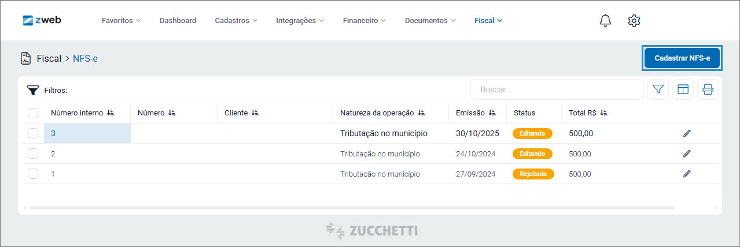The height and width of the screenshot is (247, 740).
Task: Sort by Número interno column icon
Action: click(x=111, y=113)
